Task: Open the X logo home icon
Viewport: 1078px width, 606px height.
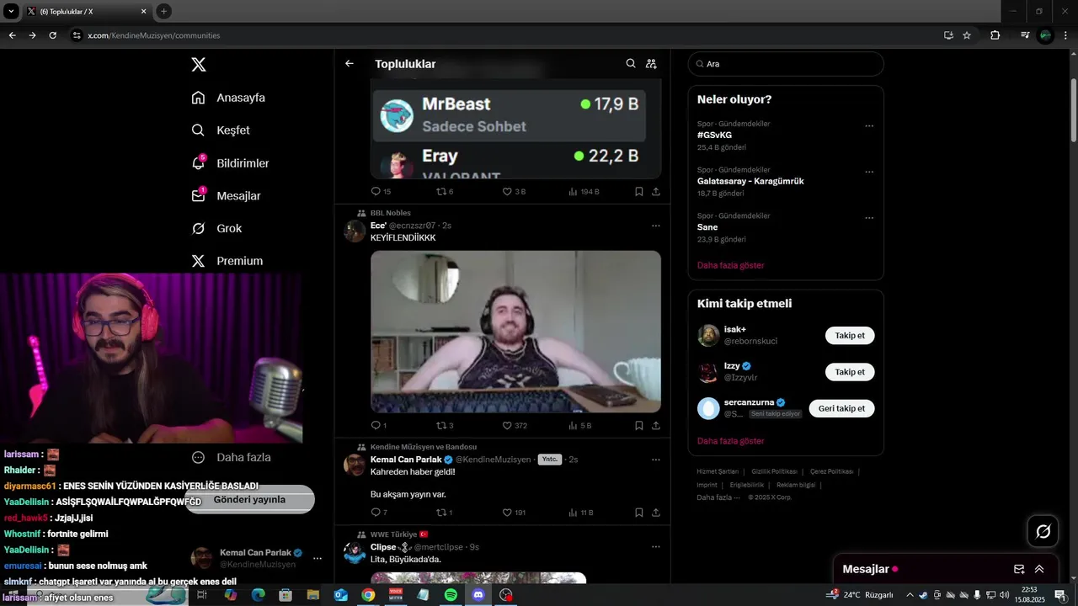Action: point(198,65)
